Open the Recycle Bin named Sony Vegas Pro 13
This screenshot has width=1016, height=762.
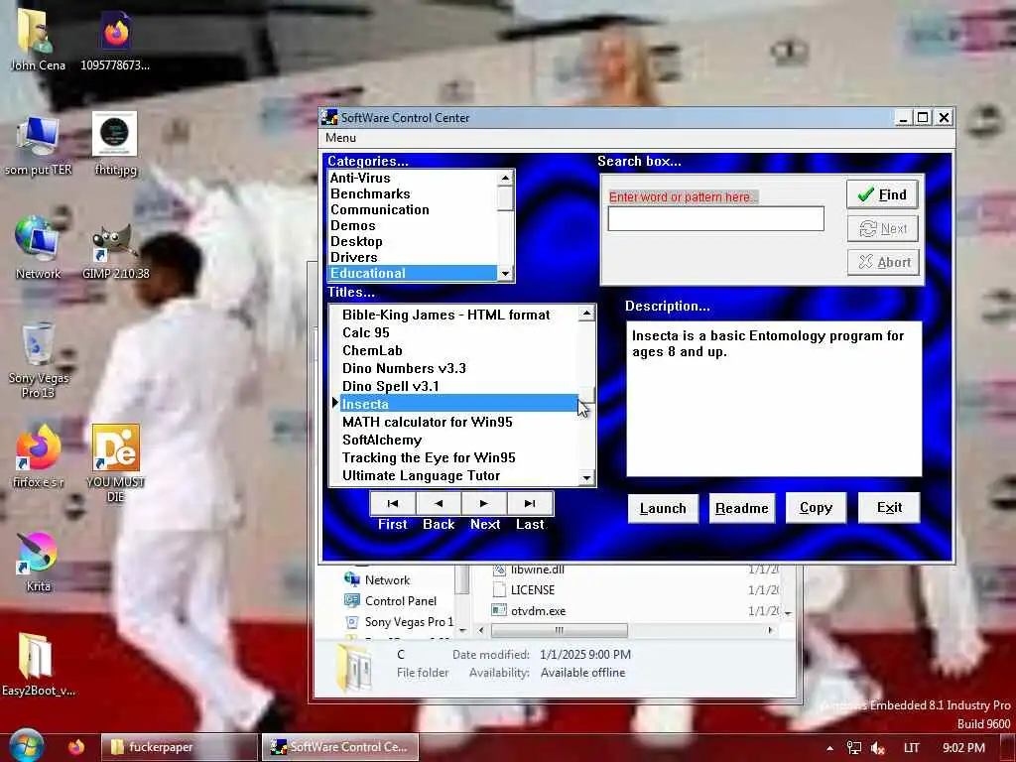point(38,360)
